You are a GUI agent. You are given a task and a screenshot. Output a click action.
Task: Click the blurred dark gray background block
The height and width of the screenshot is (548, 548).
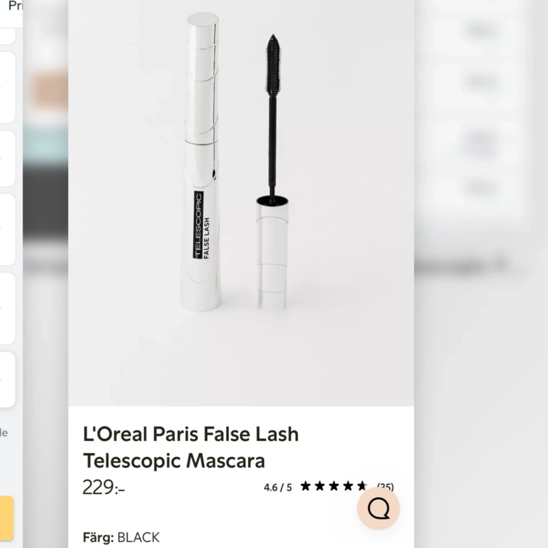tap(45, 202)
